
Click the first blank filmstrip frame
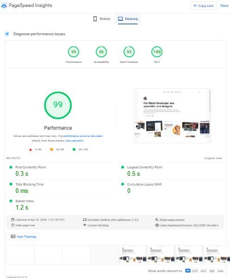(x=20, y=254)
